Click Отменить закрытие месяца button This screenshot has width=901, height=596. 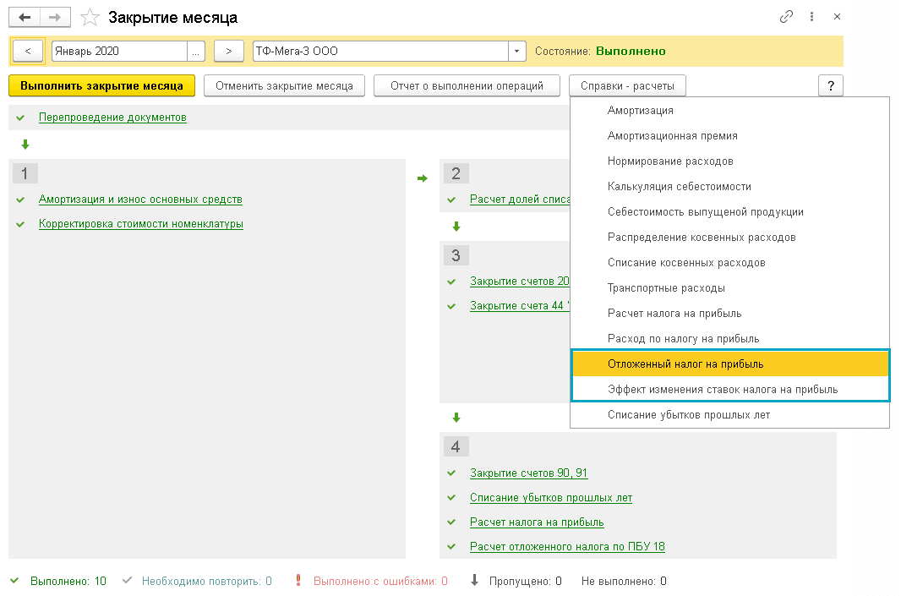click(284, 85)
